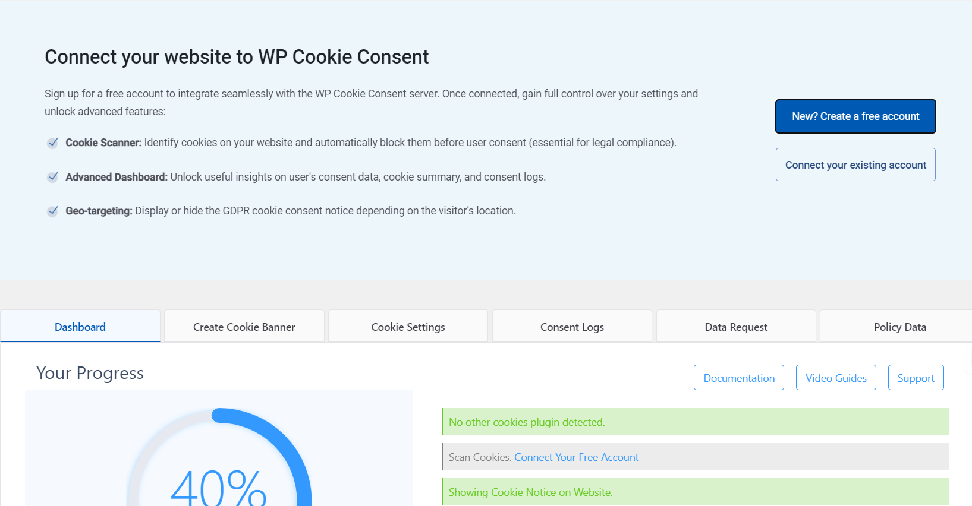Screen dimensions: 972x506
Task: Open the Cookie Settings tab
Action: pos(408,327)
